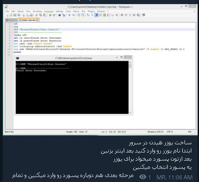The width and height of the screenshot is (199, 182).
Task: Click the cmd scrollbar down arrow
Action: (130, 113)
